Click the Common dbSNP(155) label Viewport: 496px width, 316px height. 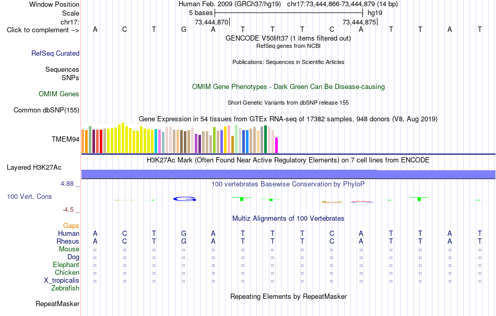46,110
